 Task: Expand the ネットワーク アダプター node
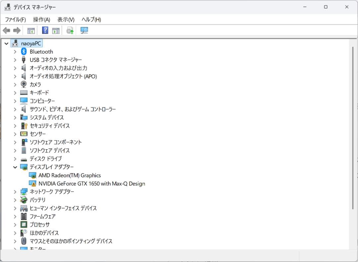coord(15,191)
